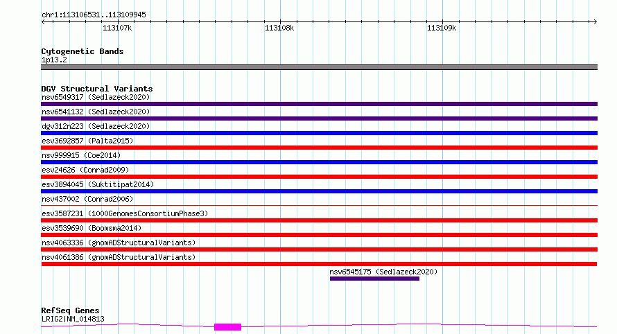Viewport: 617px width, 334px height.
Task: Click the gray 1p13.2 cytogenetic band bar
Action: 319,67
